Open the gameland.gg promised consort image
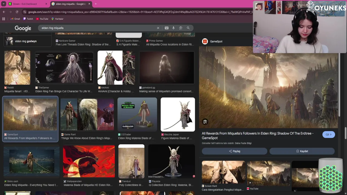347x195 pixels. coord(167,67)
